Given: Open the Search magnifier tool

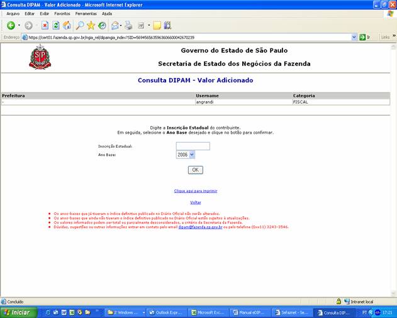Looking at the screenshot, I should coord(80,26).
